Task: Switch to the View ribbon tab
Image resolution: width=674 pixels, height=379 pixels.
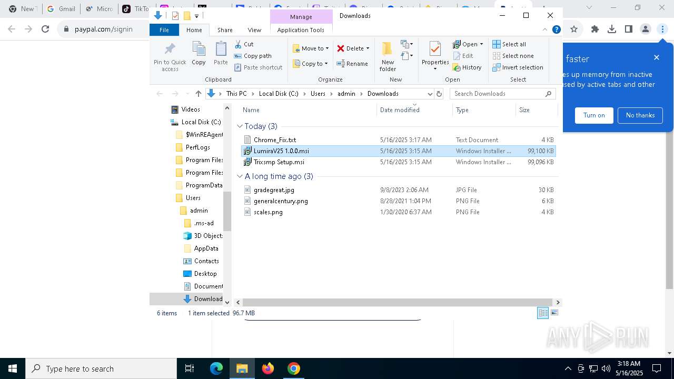Action: pos(254,30)
